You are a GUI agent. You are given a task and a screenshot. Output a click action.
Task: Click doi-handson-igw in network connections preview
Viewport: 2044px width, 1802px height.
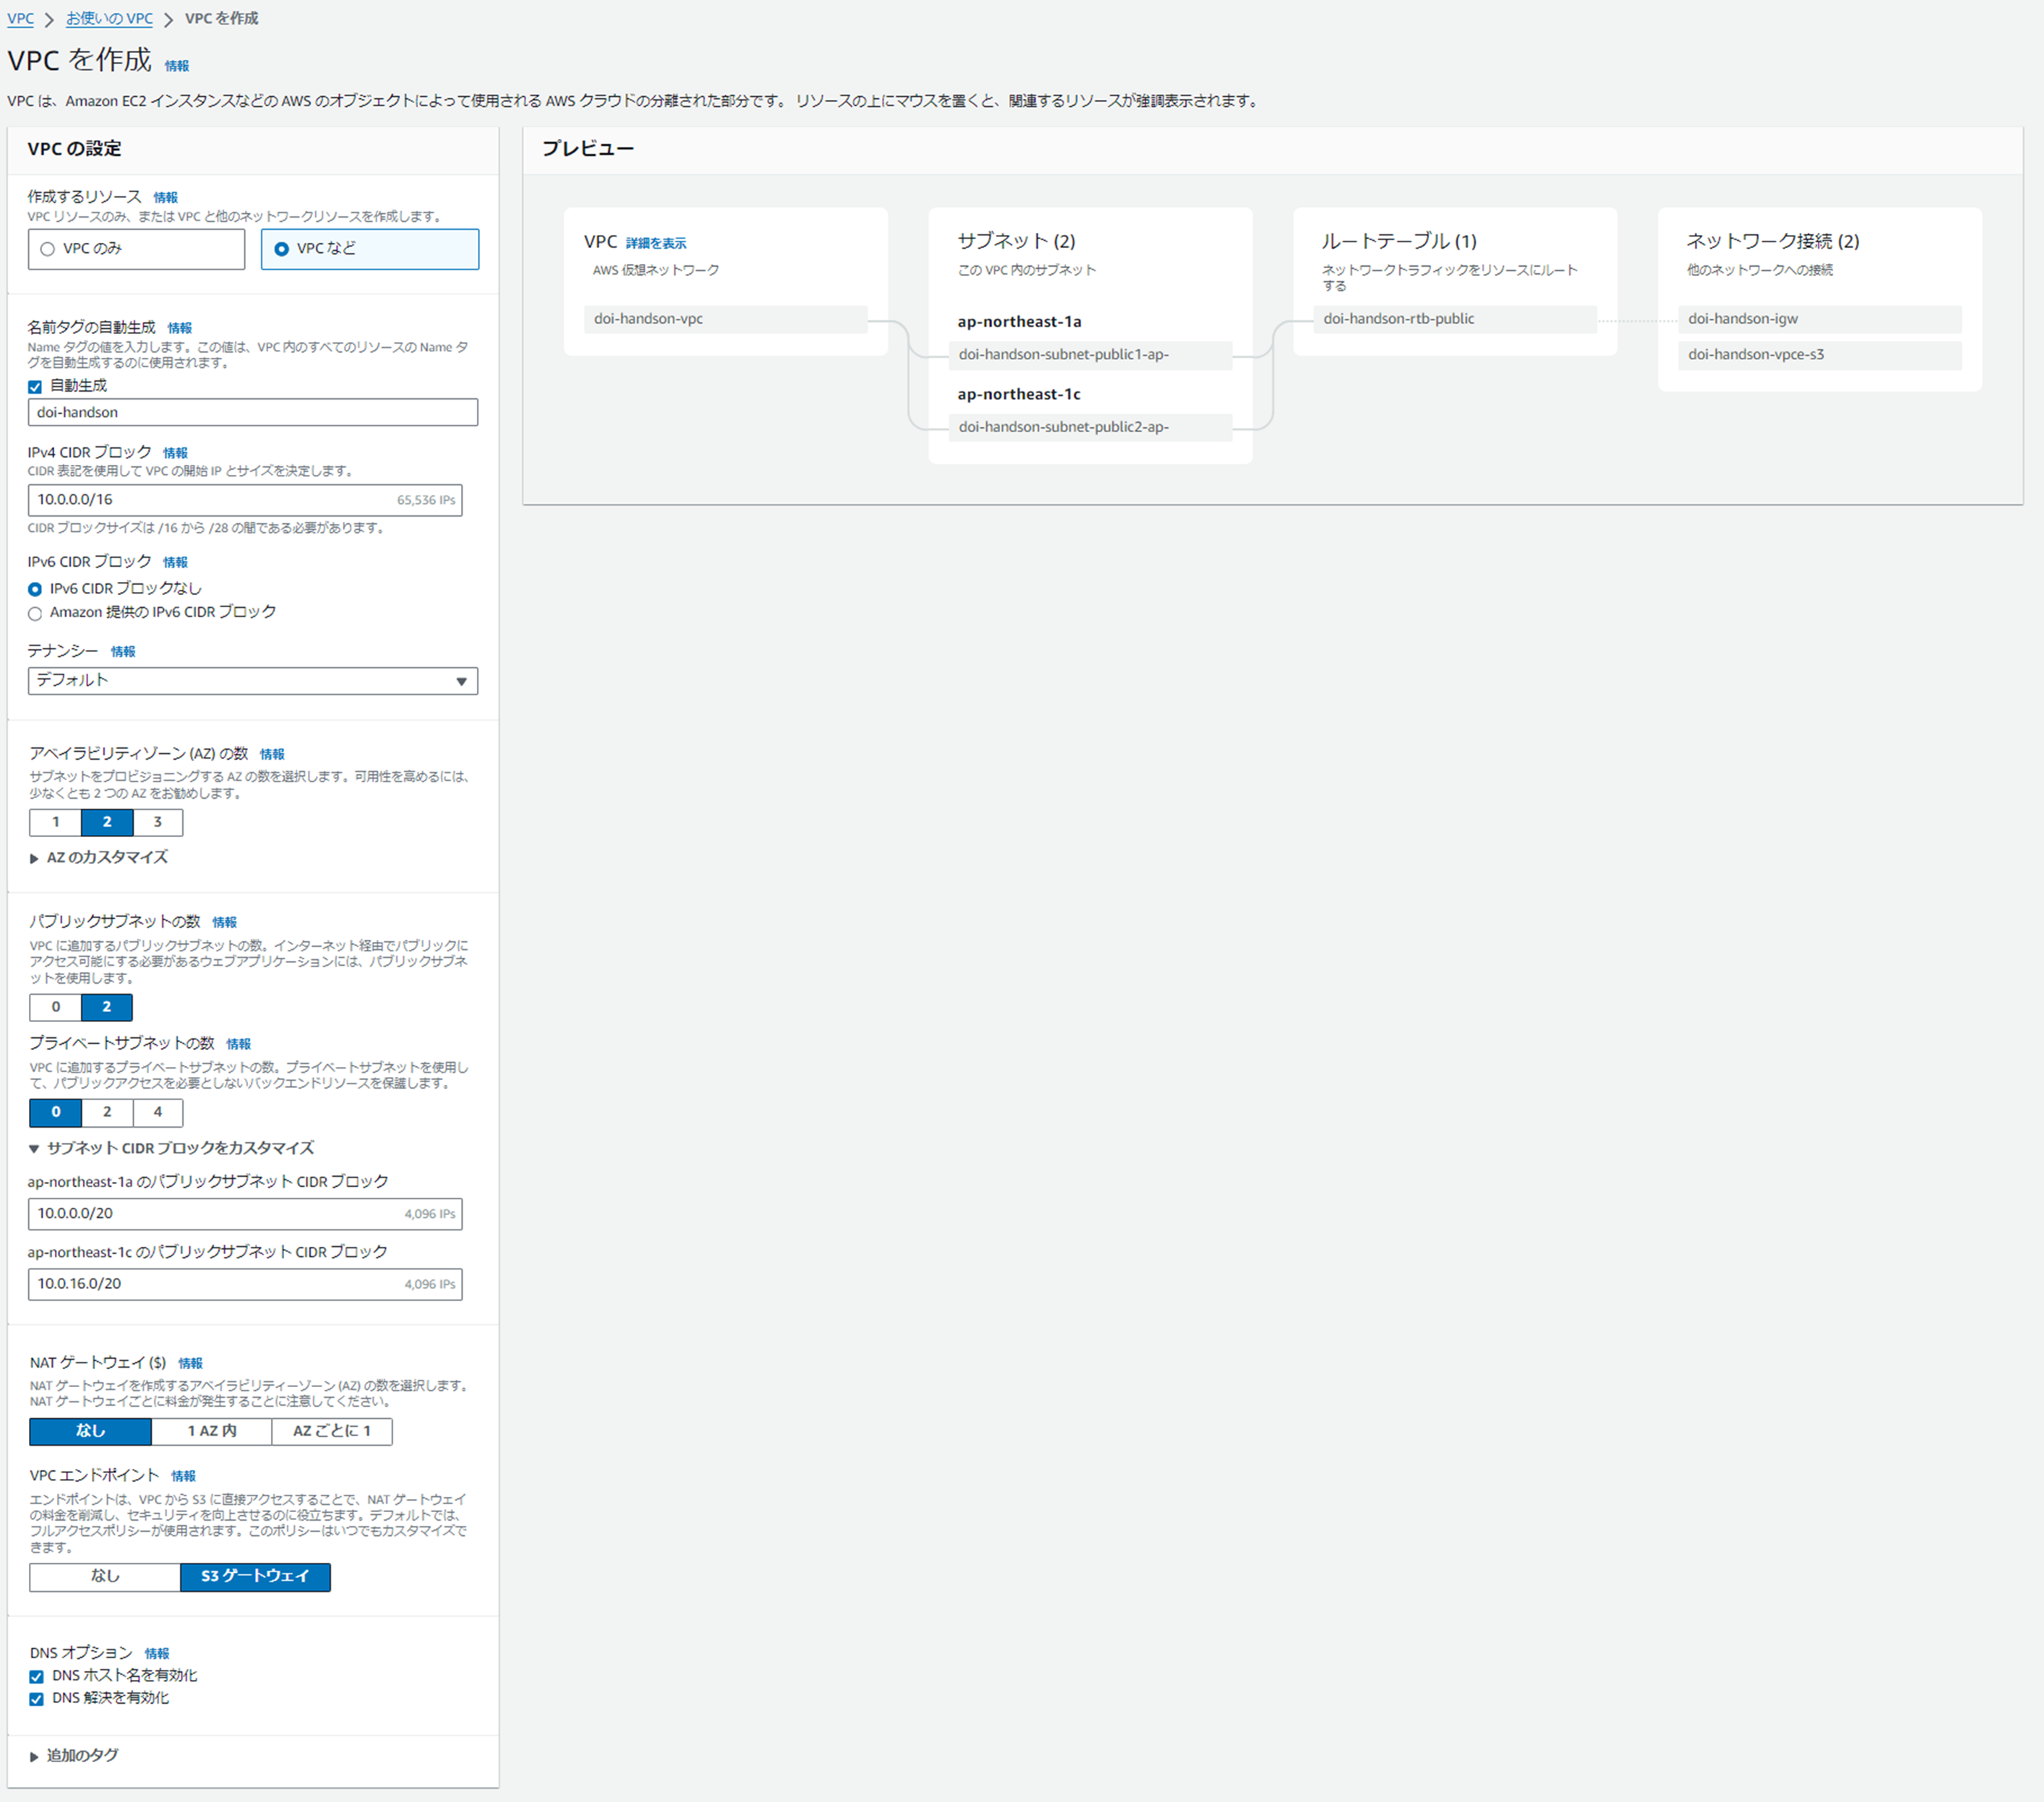[x=1742, y=319]
